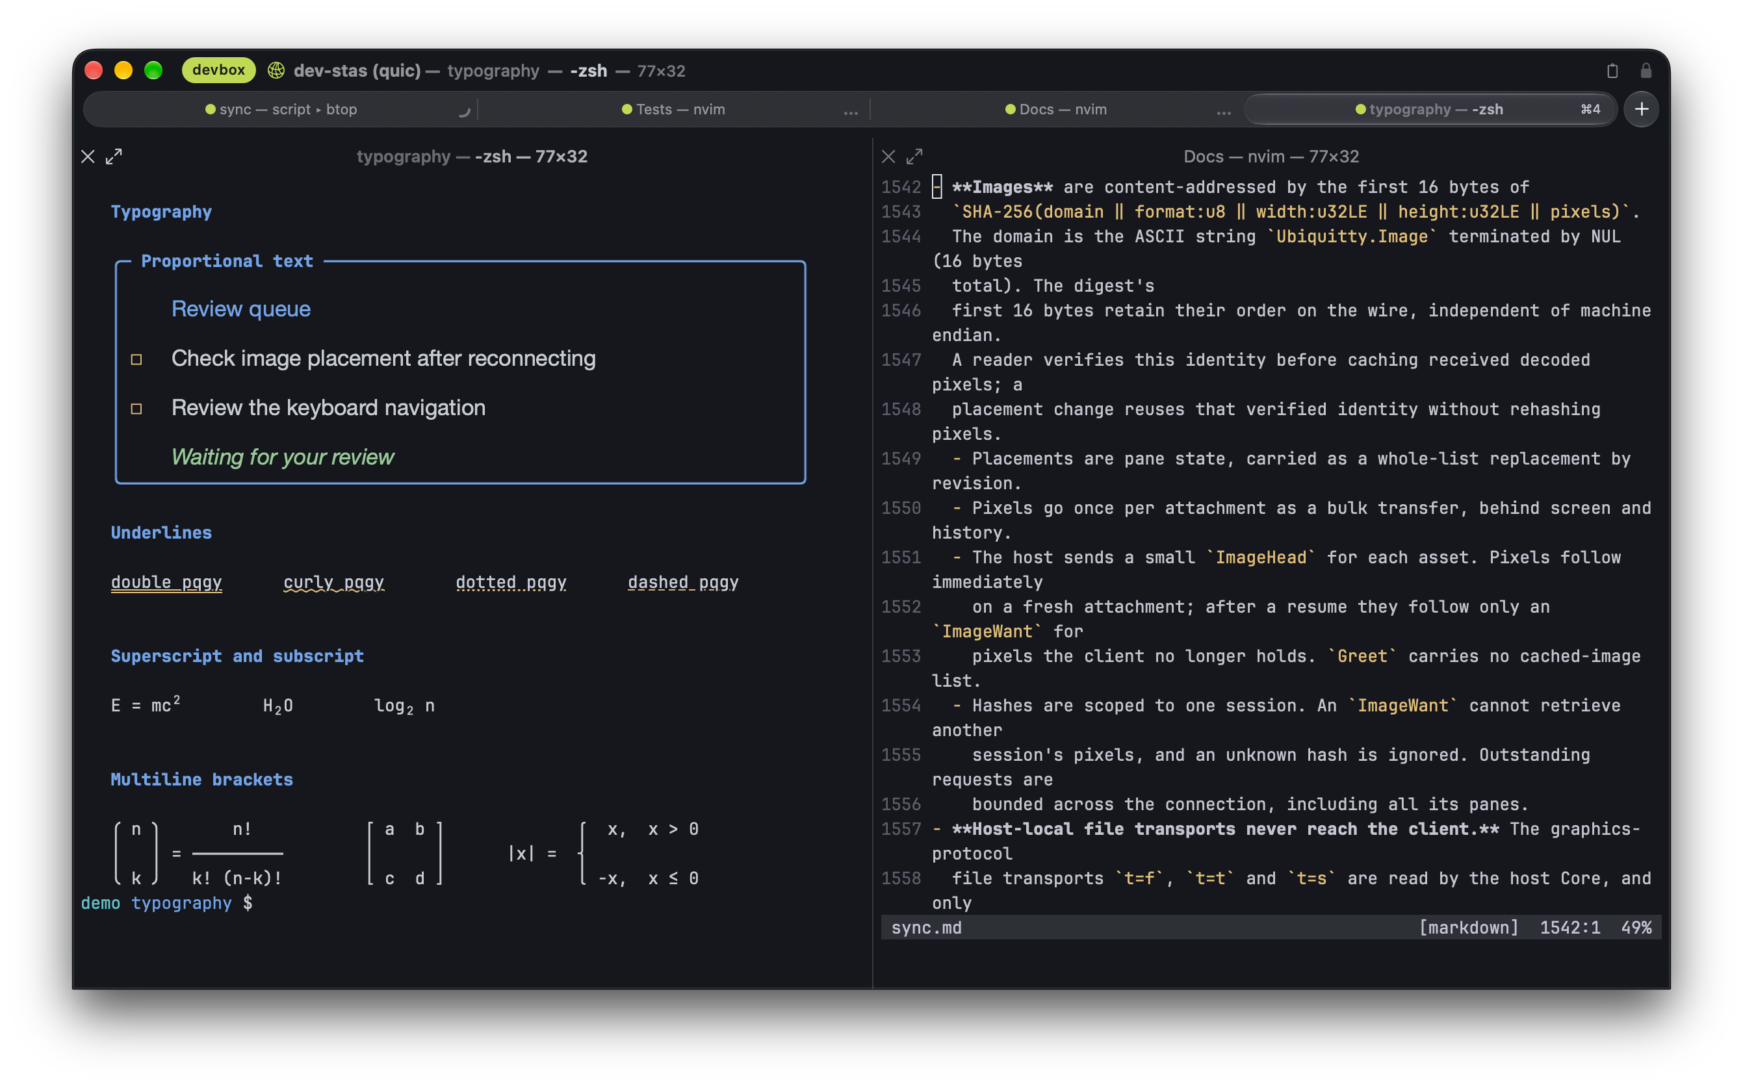The image size is (1743, 1085).
Task: Click the 'curly pqgy' underlined sample
Action: pos(333,582)
